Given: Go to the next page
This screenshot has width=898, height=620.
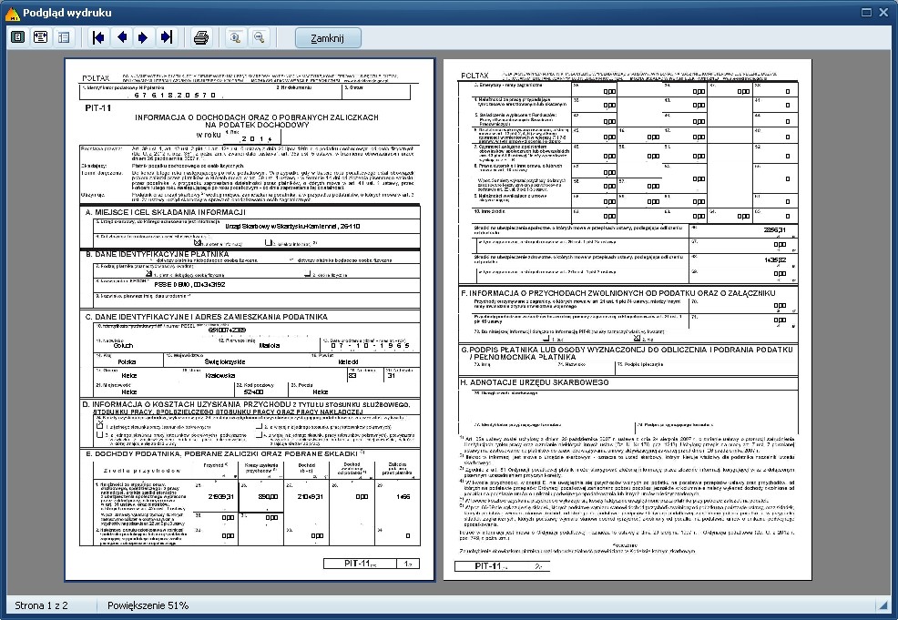Looking at the screenshot, I should (x=143, y=38).
